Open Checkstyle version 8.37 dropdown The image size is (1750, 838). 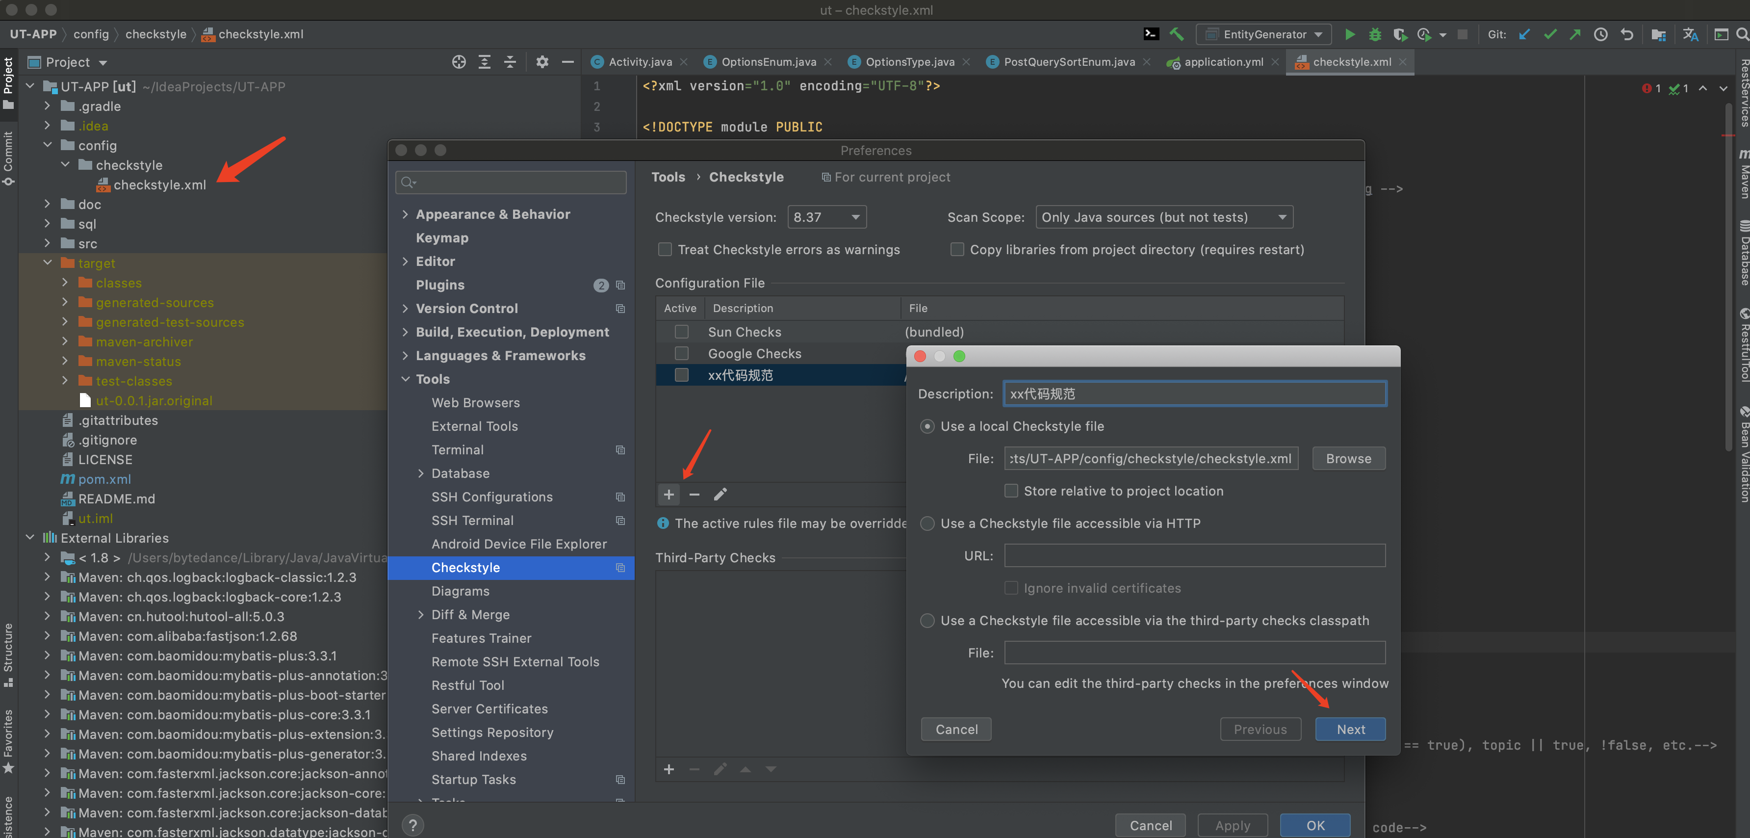827,217
